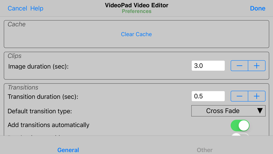Tap the Clear Cache link

pyautogui.click(x=136, y=34)
